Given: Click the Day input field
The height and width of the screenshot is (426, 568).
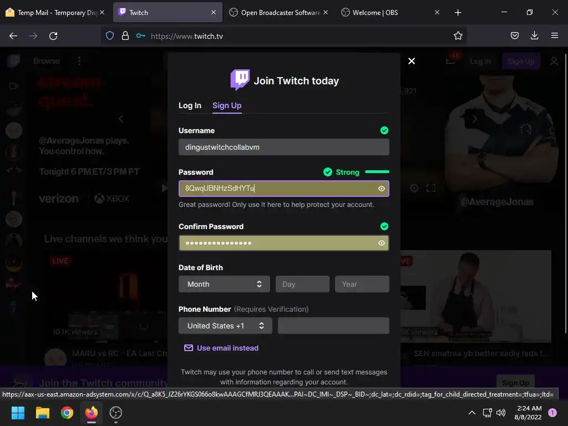Looking at the screenshot, I should 302,284.
